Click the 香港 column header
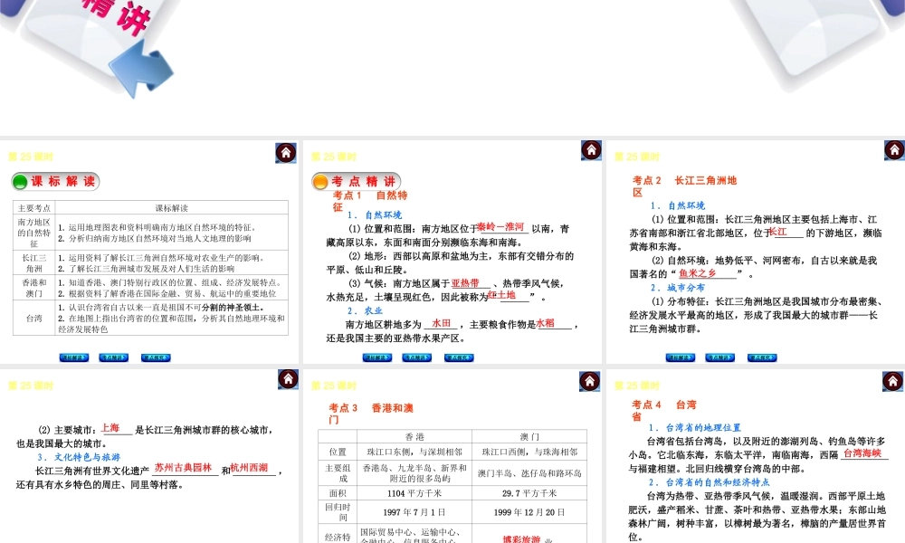905x543 pixels. 414,437
